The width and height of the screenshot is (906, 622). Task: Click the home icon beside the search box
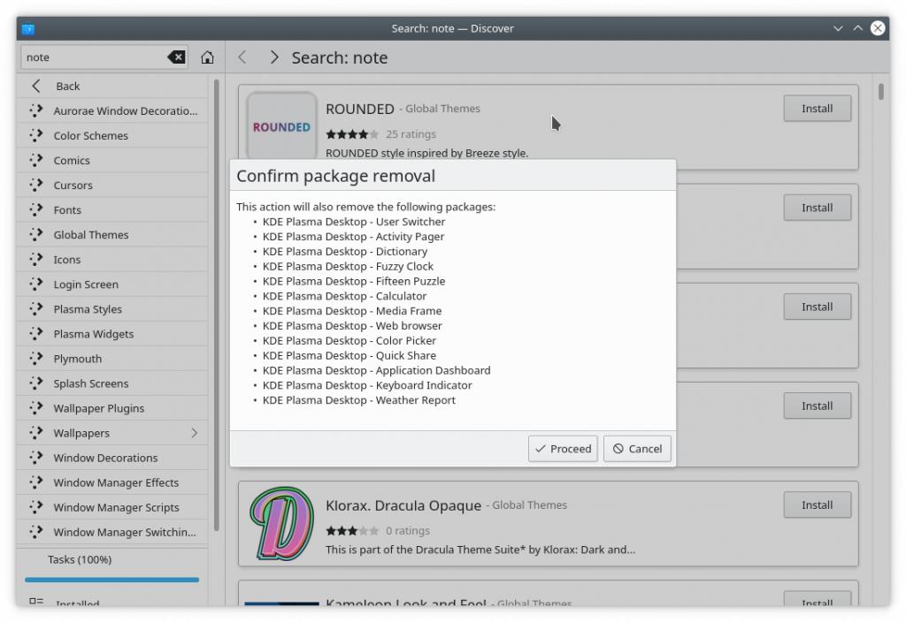[207, 57]
